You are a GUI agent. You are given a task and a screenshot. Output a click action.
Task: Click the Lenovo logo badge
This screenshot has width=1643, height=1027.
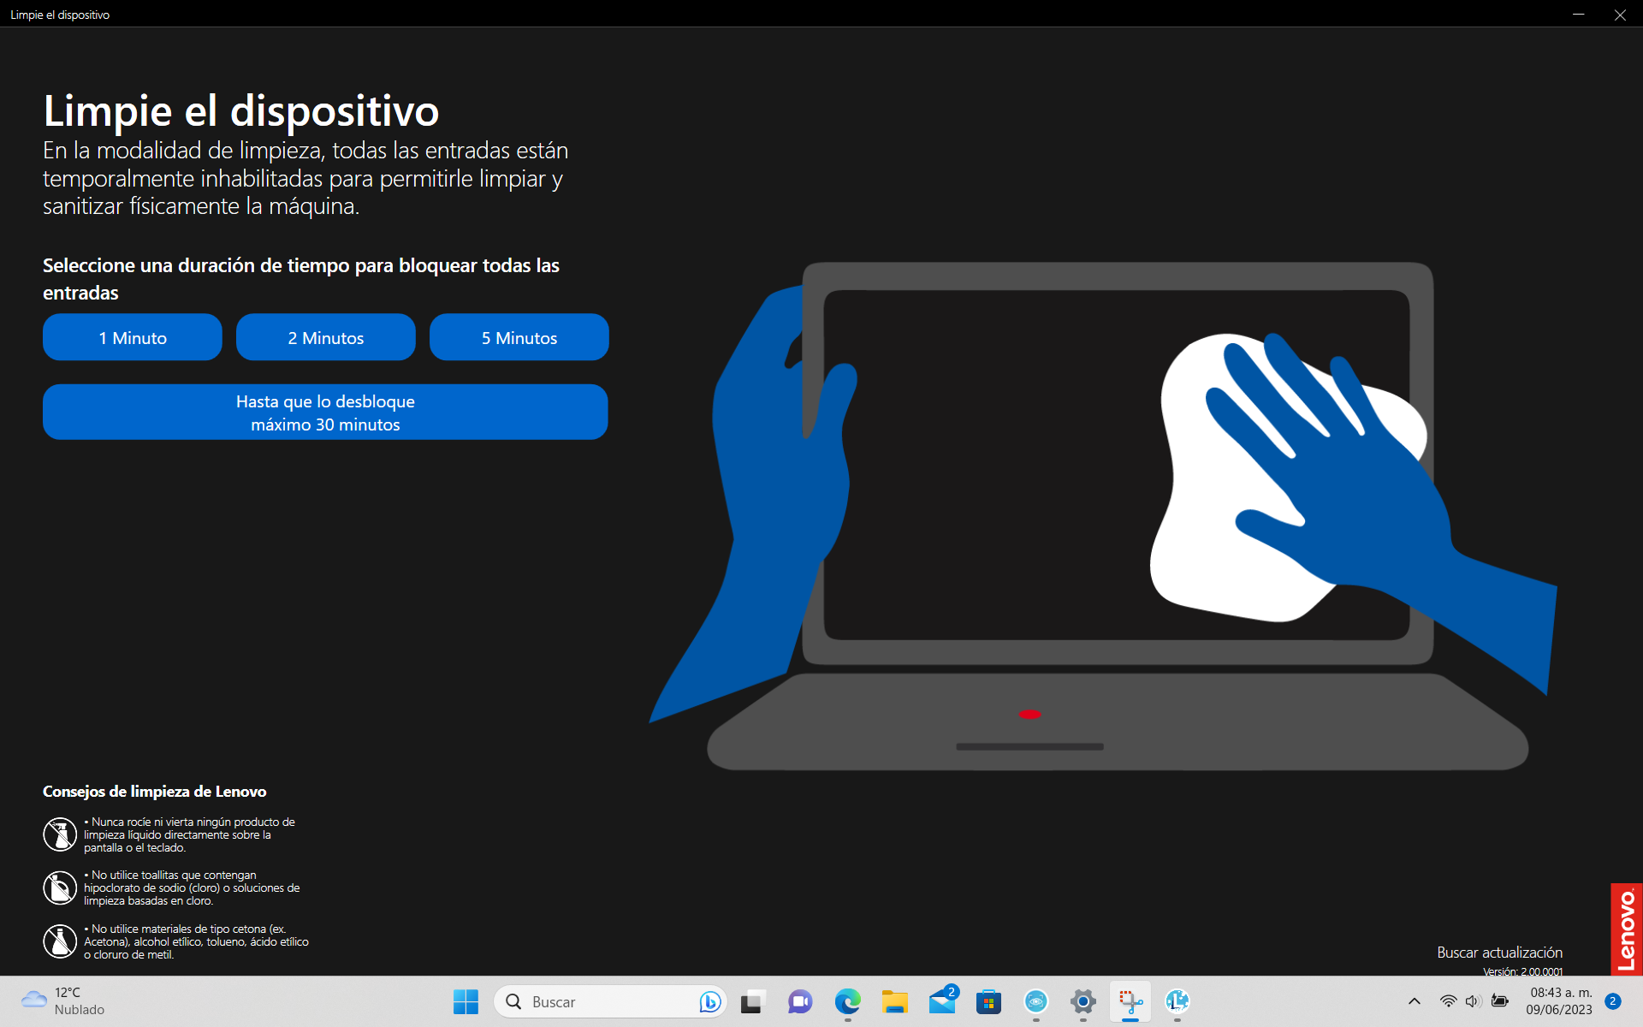[x=1626, y=929]
